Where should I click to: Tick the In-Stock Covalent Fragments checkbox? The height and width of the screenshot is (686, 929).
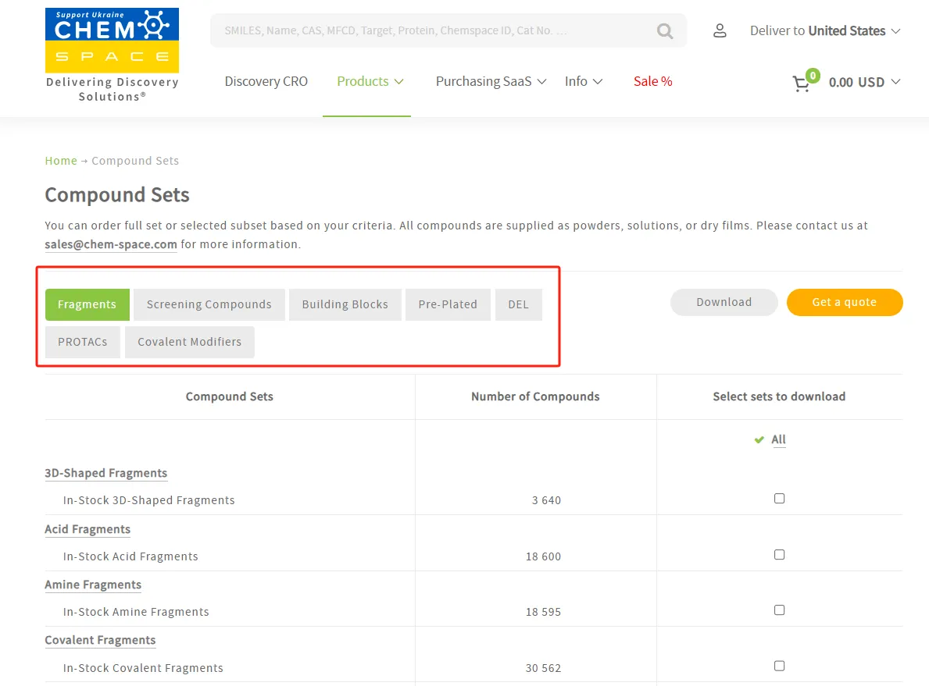[x=779, y=666]
